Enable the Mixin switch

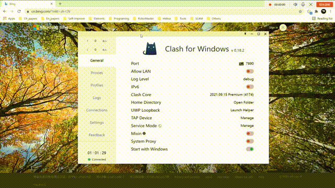click(x=250, y=134)
